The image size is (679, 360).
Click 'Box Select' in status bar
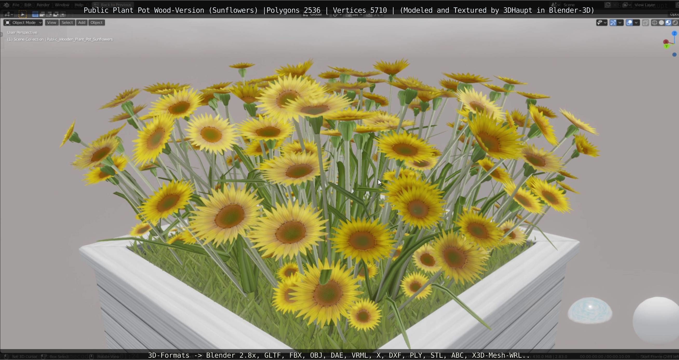[59, 357]
